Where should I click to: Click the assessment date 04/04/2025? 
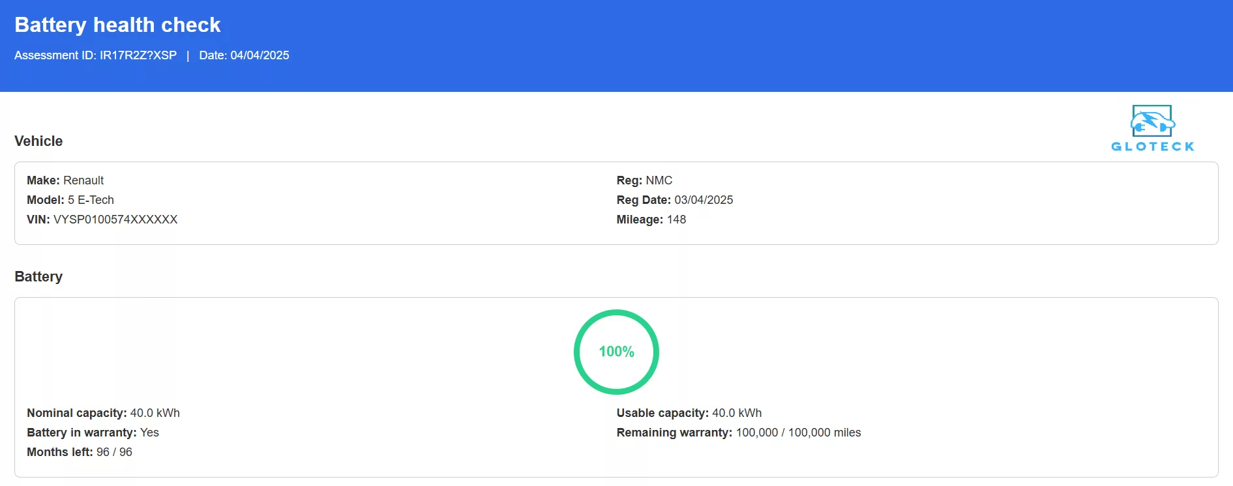coord(260,55)
